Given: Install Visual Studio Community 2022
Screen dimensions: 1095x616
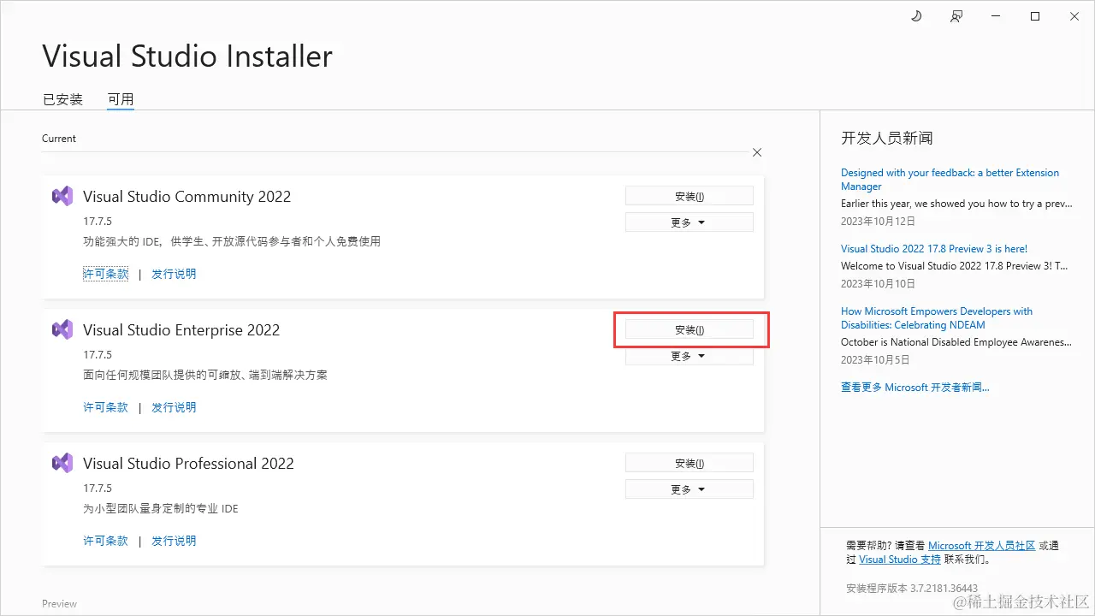Looking at the screenshot, I should click(690, 196).
